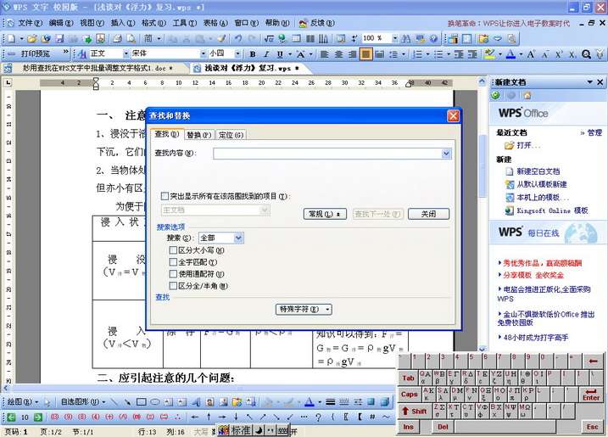Insert the up arrow symbol

(x=209, y=417)
